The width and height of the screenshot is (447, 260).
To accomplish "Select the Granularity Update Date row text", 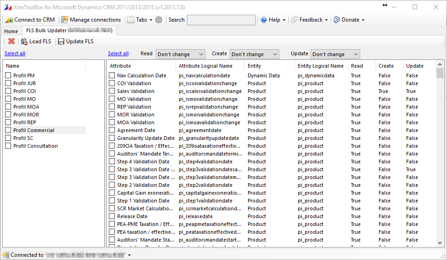I will [x=146, y=138].
